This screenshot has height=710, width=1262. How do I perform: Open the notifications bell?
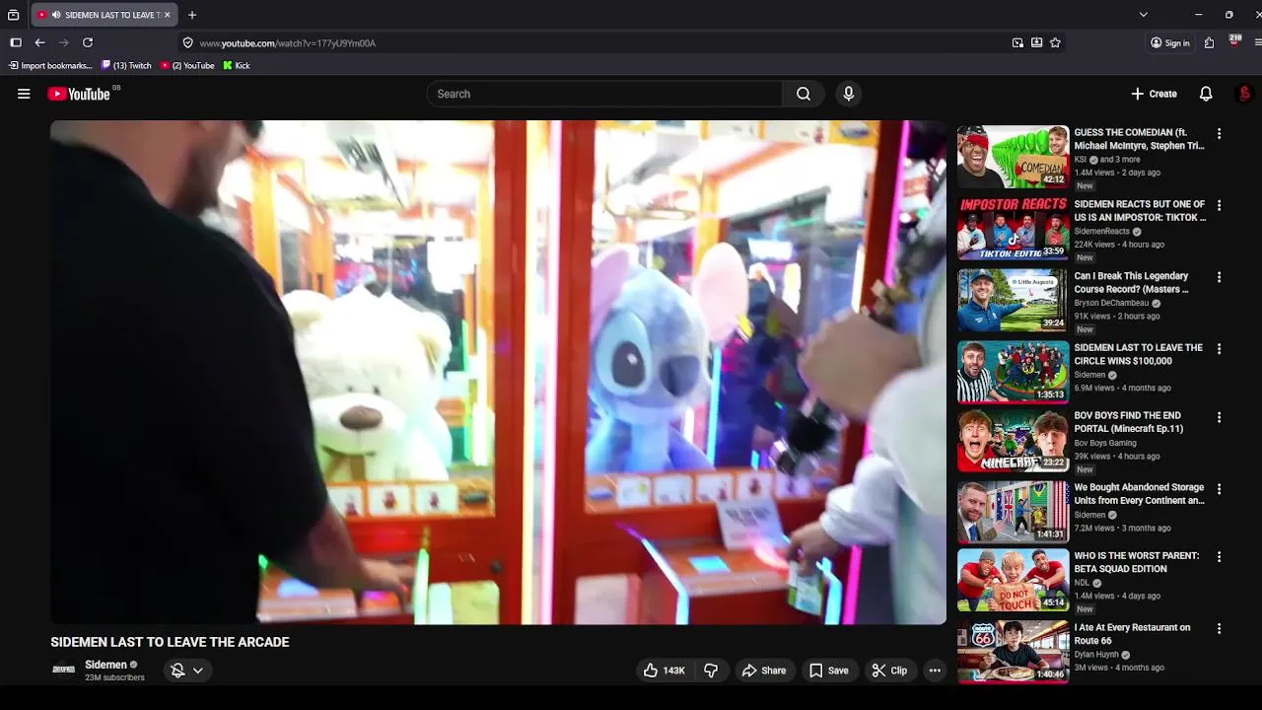tap(1206, 94)
